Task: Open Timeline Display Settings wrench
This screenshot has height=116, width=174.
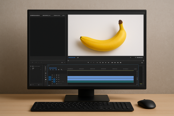Action: (61, 70)
